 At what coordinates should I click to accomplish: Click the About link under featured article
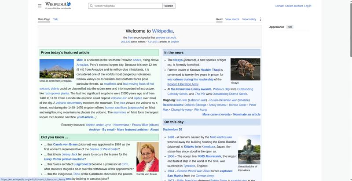154,130
